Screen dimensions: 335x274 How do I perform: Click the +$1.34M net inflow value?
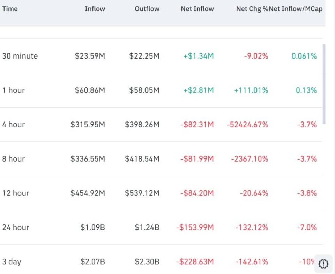coord(198,56)
